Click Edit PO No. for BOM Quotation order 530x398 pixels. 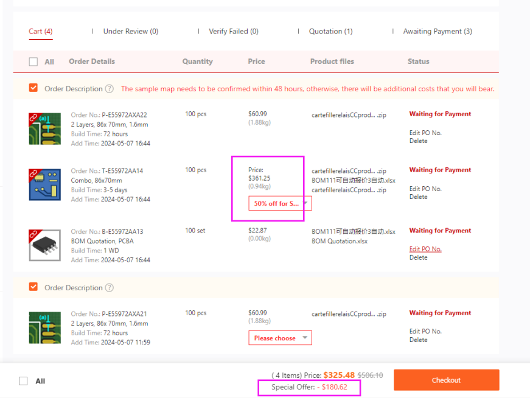[x=425, y=249]
